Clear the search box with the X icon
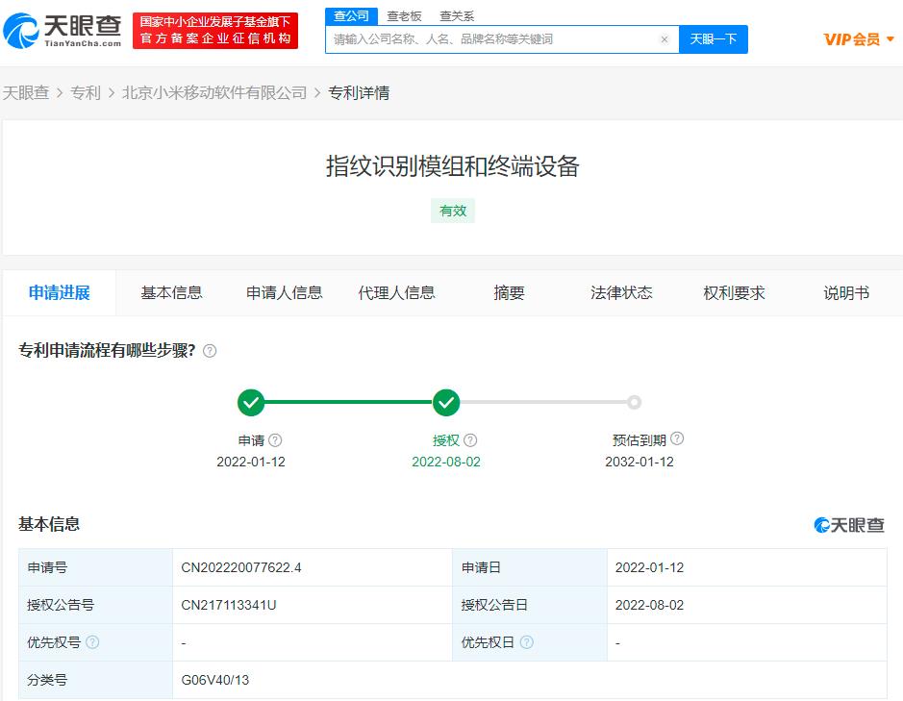The height and width of the screenshot is (701, 903). pos(664,39)
